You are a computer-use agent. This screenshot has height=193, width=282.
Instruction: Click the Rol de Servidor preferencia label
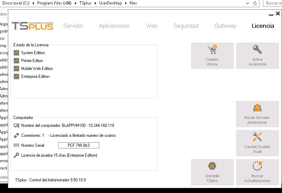click(257, 120)
